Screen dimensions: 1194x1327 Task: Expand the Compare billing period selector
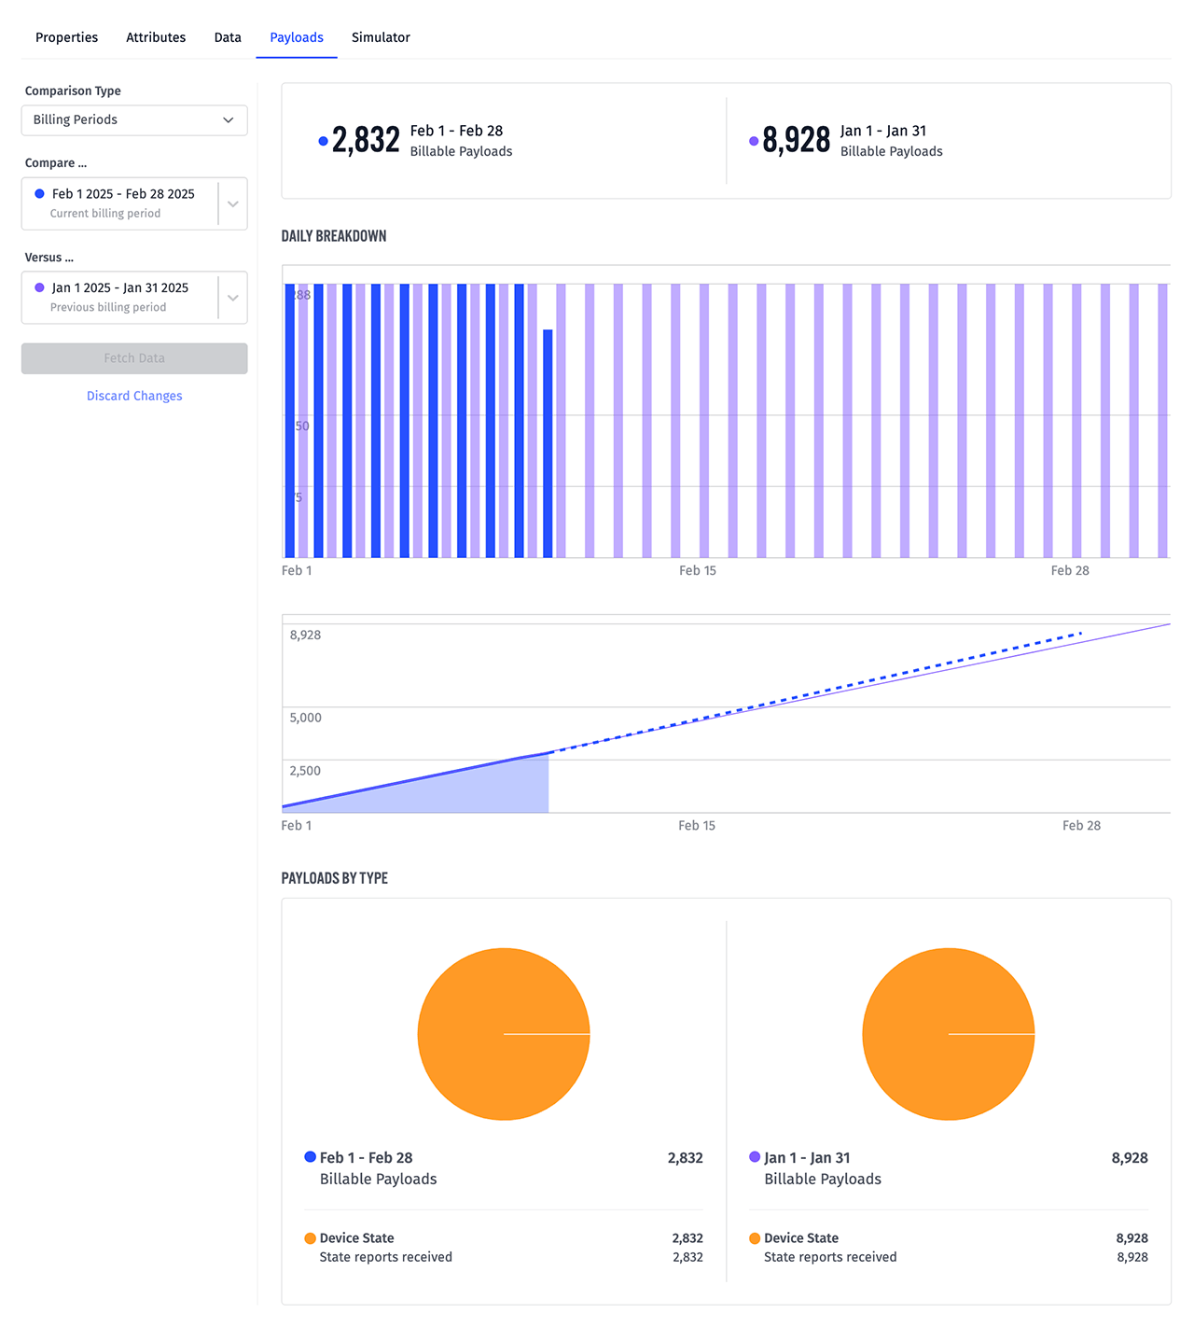tap(232, 203)
